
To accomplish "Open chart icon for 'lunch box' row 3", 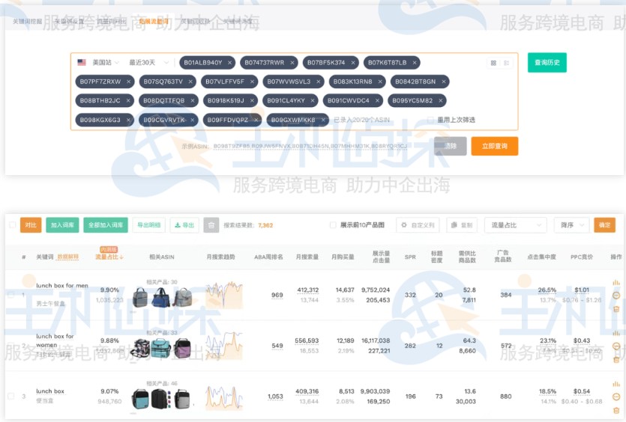I will click(x=616, y=384).
